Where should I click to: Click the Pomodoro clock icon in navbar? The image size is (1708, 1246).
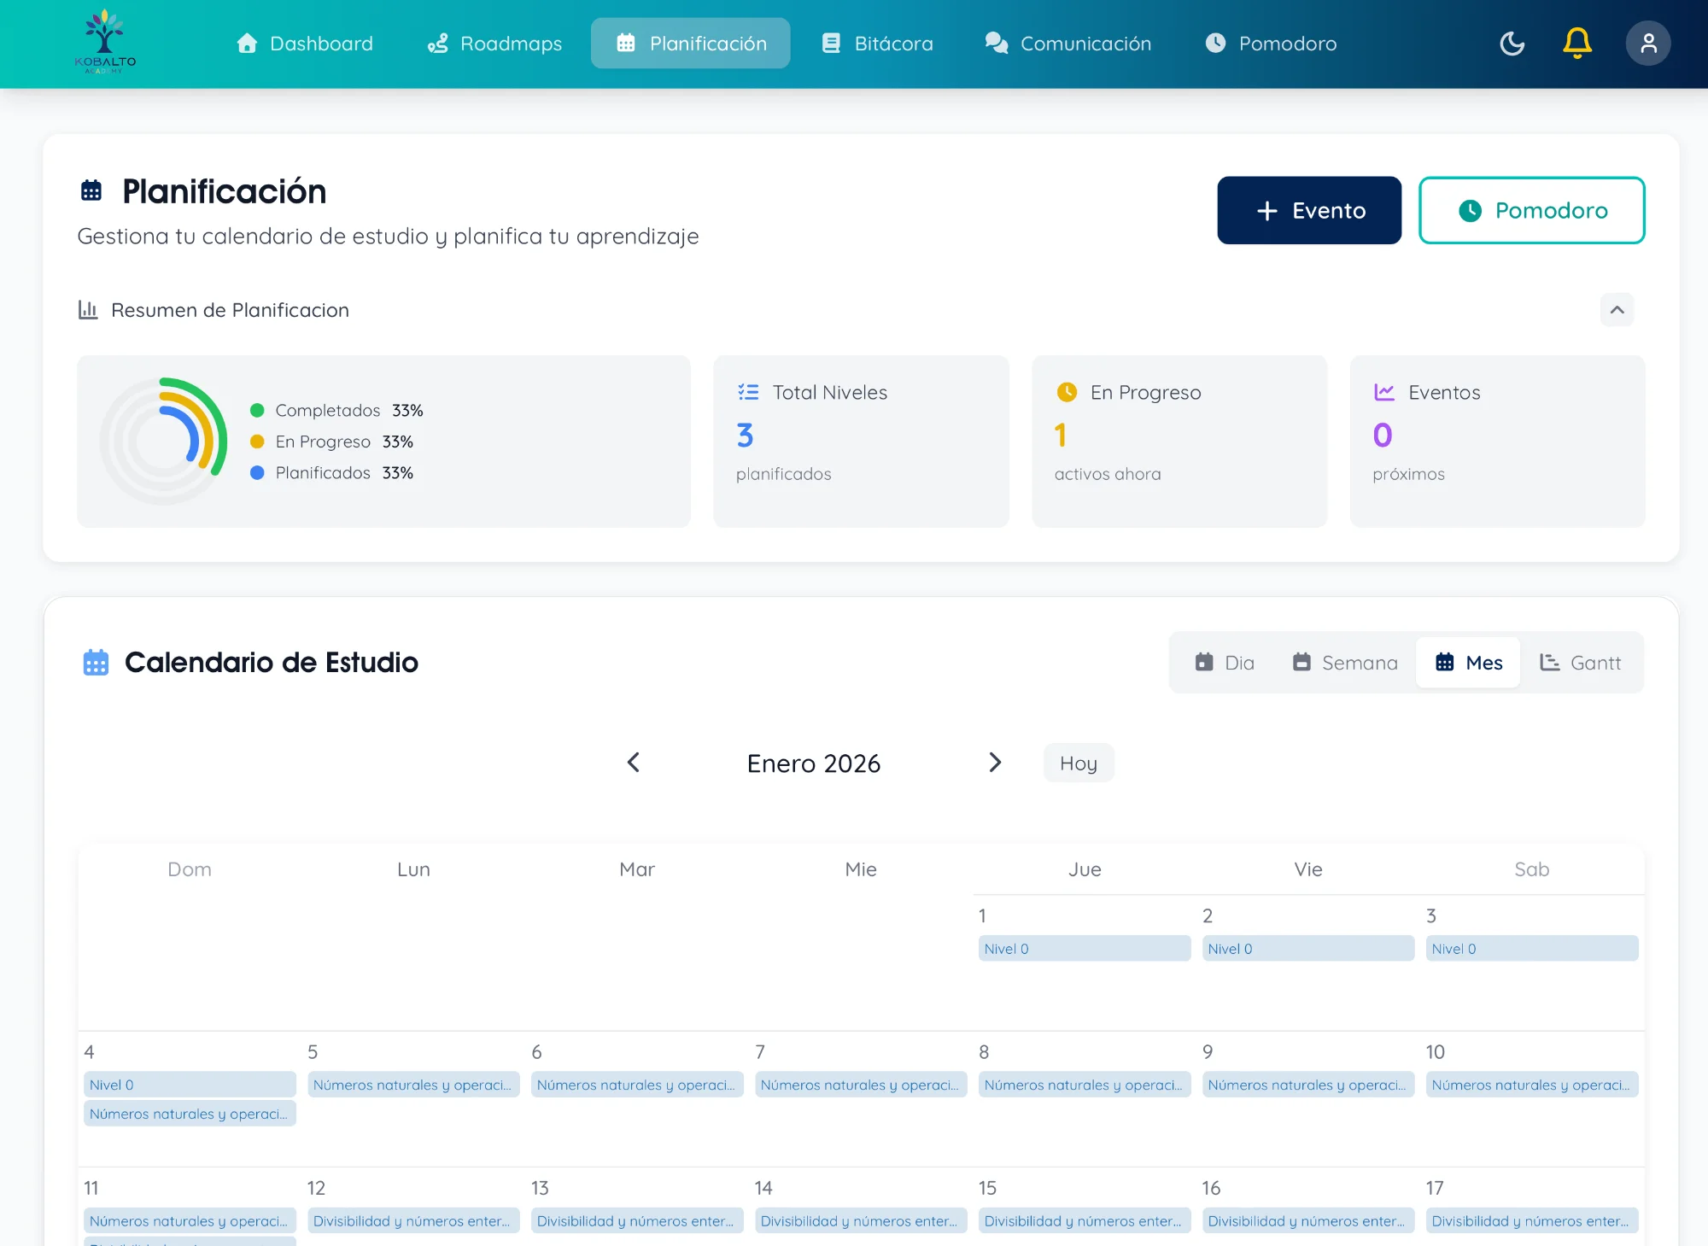point(1216,44)
